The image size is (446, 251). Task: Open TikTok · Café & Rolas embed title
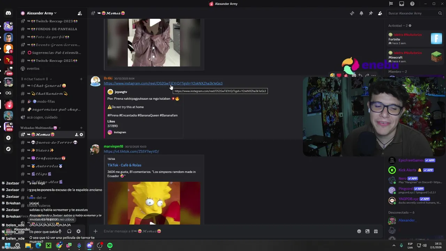(124, 165)
